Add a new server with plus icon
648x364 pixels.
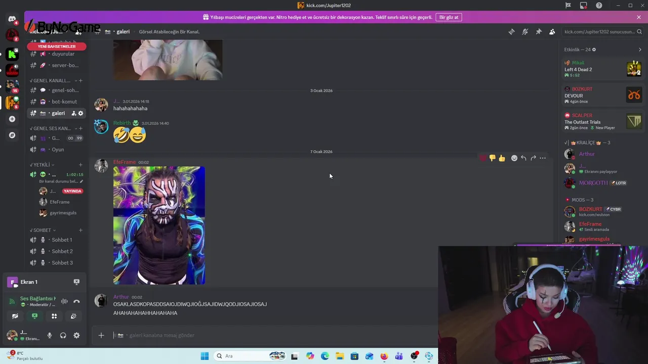click(12, 119)
